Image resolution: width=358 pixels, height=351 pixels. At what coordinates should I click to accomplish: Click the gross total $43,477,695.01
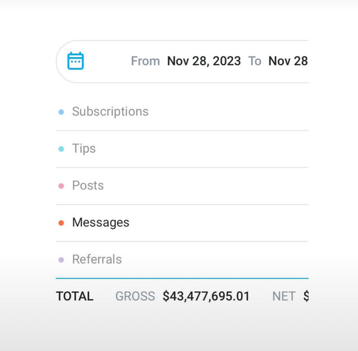click(x=206, y=296)
